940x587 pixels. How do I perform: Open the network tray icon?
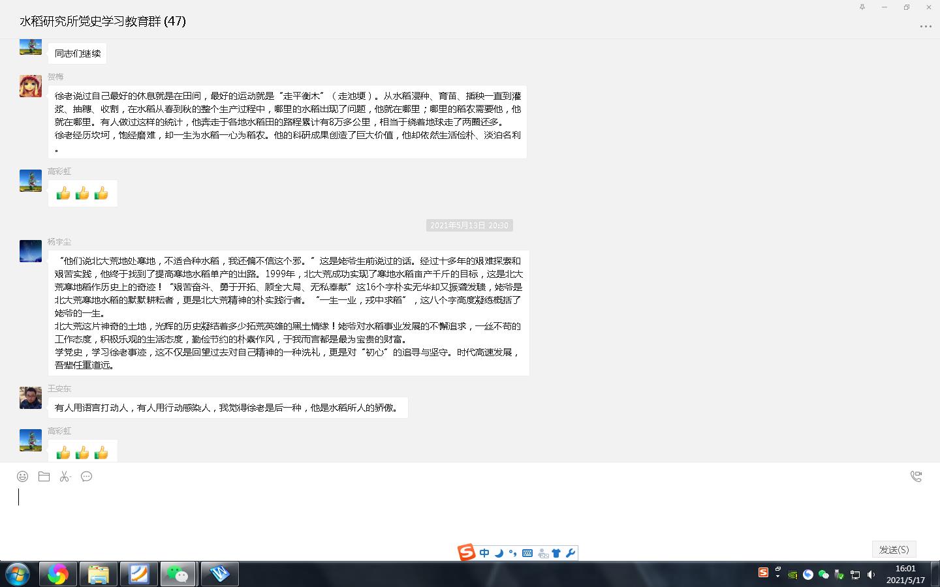(855, 575)
